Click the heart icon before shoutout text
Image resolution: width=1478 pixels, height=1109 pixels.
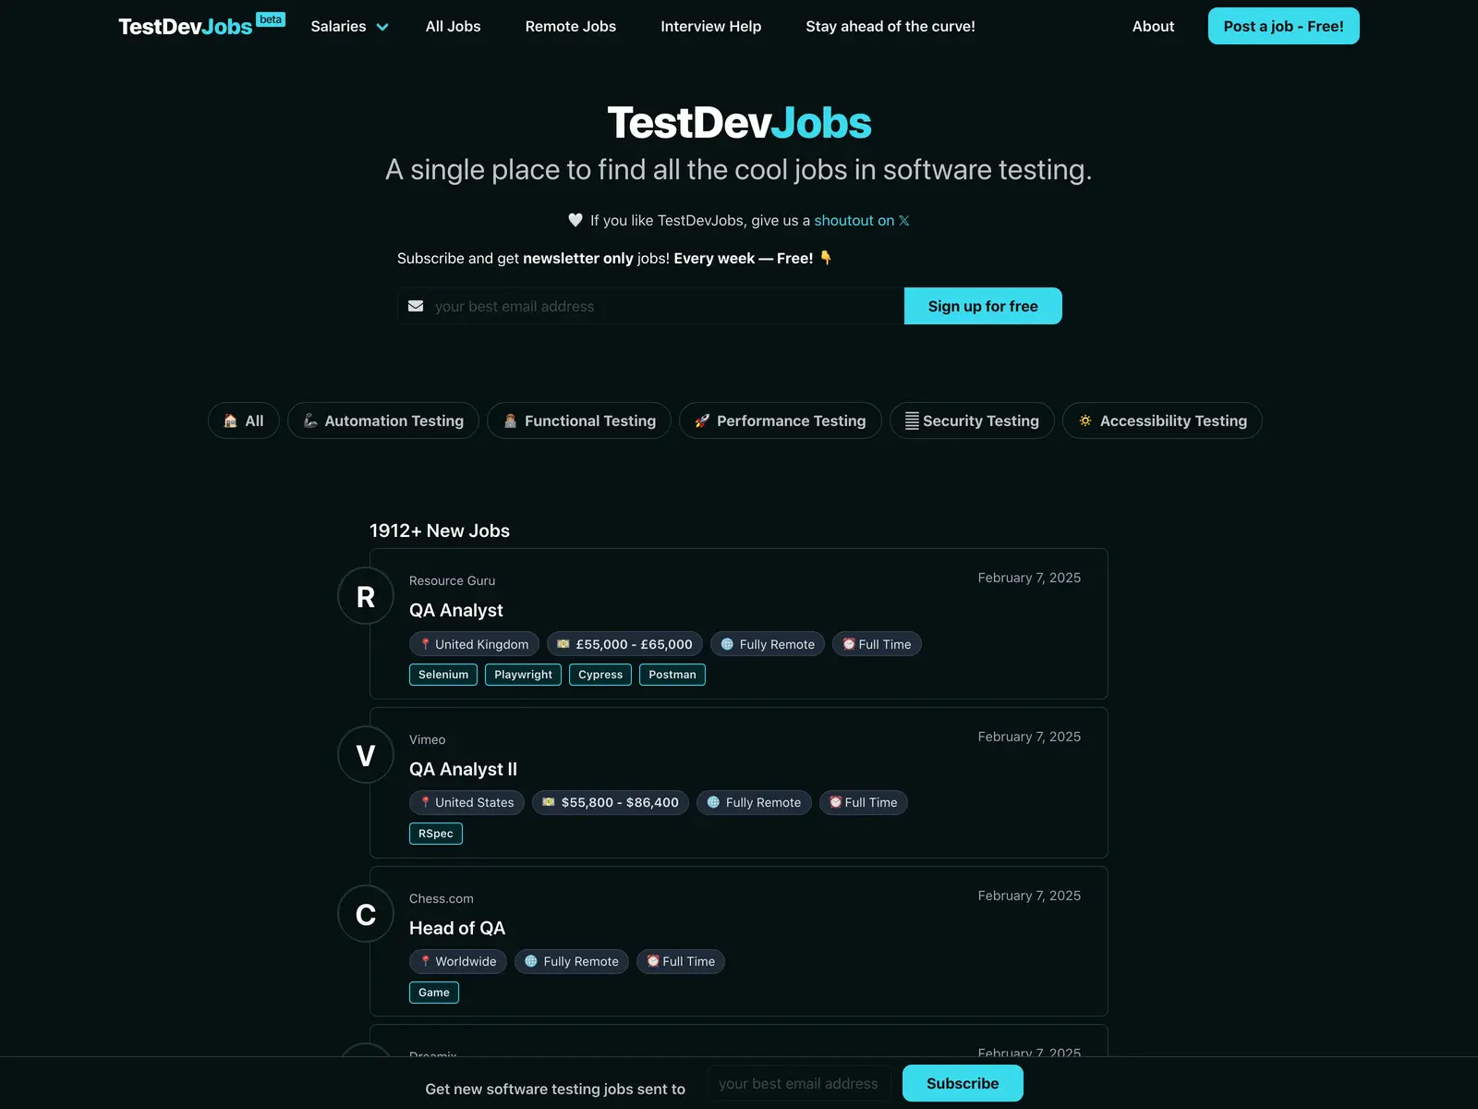[575, 220]
